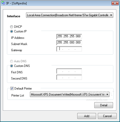The image size is (120, 122).
Task: Click the network app icon in title bar
Action: click(x=3, y=3)
